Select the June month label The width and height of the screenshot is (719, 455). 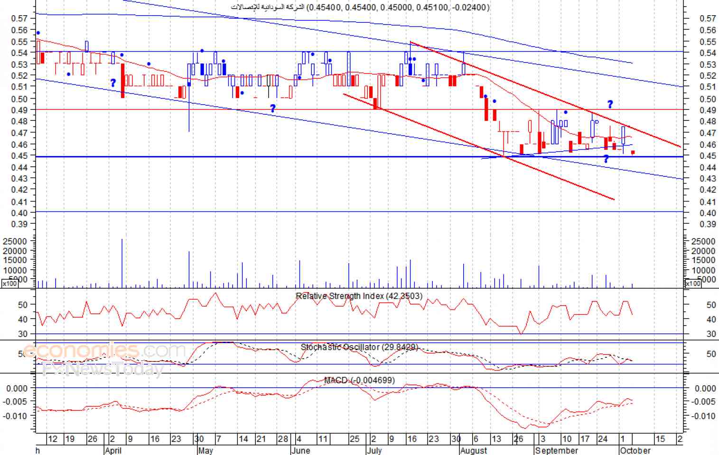300,450
